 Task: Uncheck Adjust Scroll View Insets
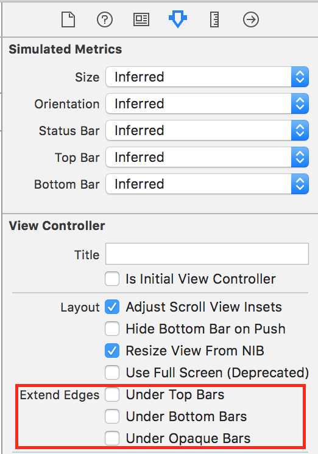112,307
